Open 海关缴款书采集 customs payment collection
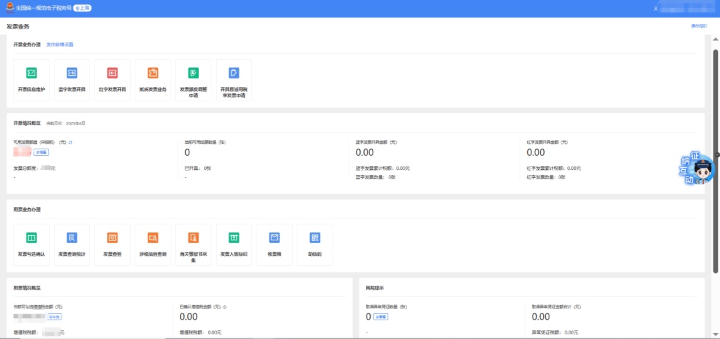This screenshot has width=720, height=339. tap(193, 244)
